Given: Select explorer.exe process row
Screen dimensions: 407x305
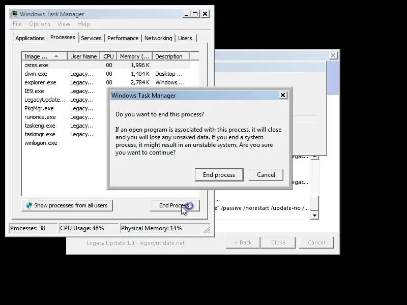Looking at the screenshot, I should [106, 82].
